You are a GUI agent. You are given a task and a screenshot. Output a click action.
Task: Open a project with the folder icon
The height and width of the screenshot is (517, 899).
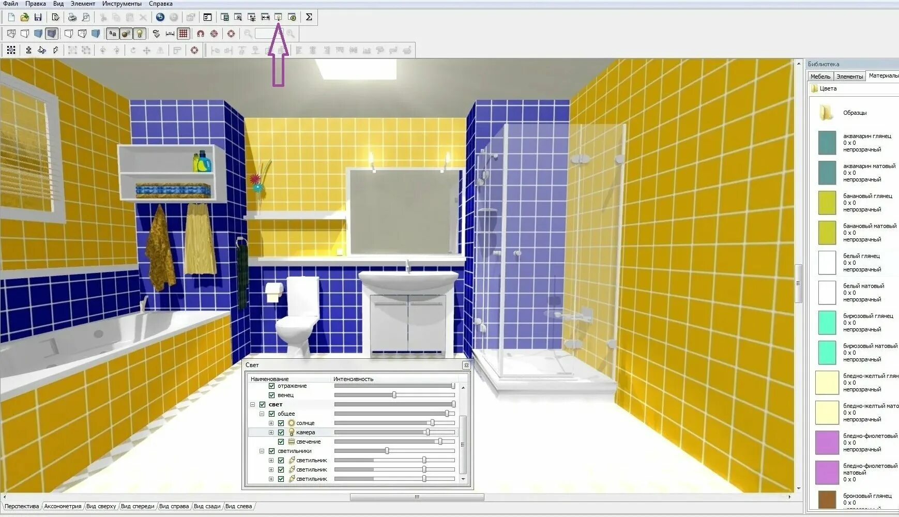[x=24, y=17]
